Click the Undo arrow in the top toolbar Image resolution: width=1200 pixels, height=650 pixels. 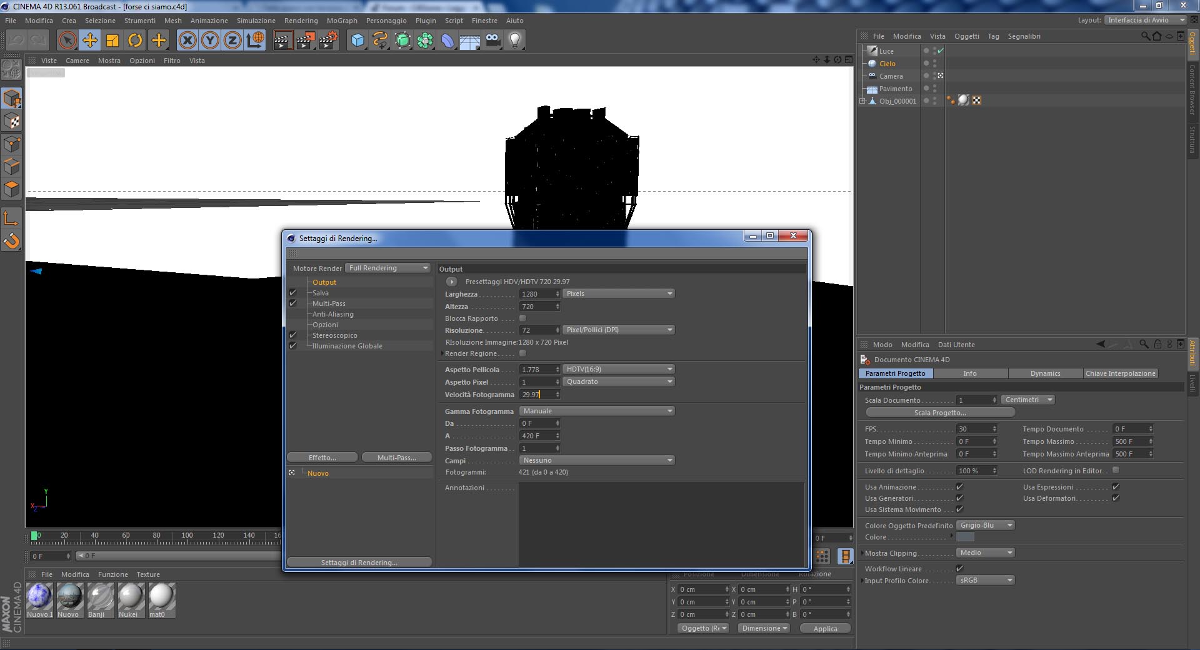[16, 41]
